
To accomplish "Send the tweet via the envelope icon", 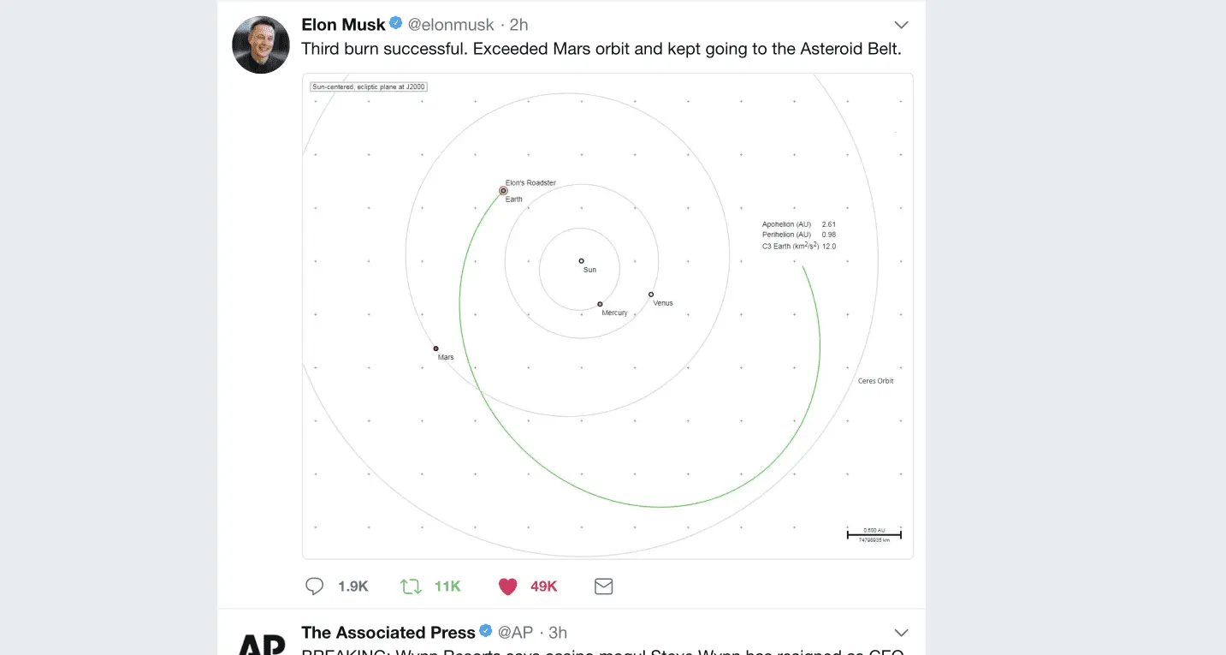I will [x=603, y=587].
